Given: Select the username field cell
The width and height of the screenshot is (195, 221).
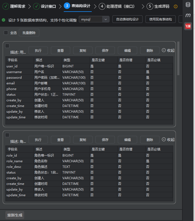Looking at the screenshot, I should 19,72.
